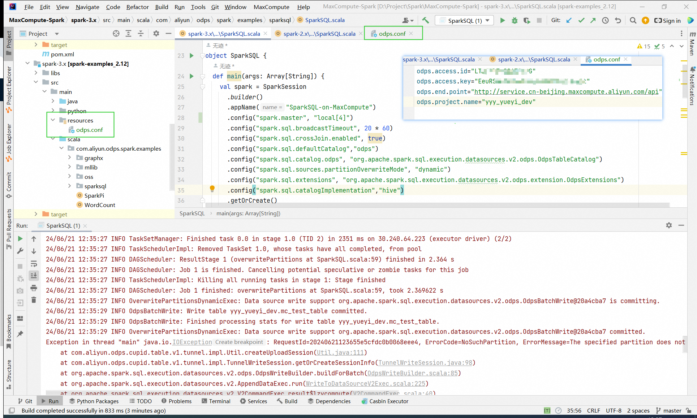The height and width of the screenshot is (418, 697).
Task: Collapse the resources folder
Action: point(53,120)
